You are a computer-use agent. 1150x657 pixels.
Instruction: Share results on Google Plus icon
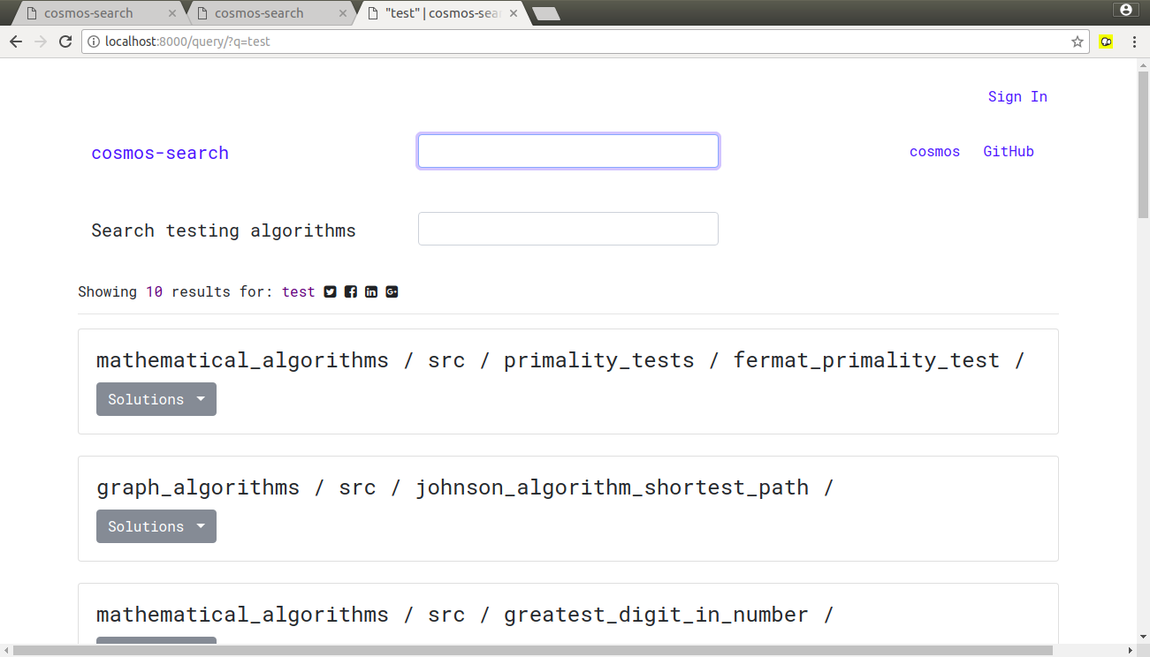click(x=392, y=292)
